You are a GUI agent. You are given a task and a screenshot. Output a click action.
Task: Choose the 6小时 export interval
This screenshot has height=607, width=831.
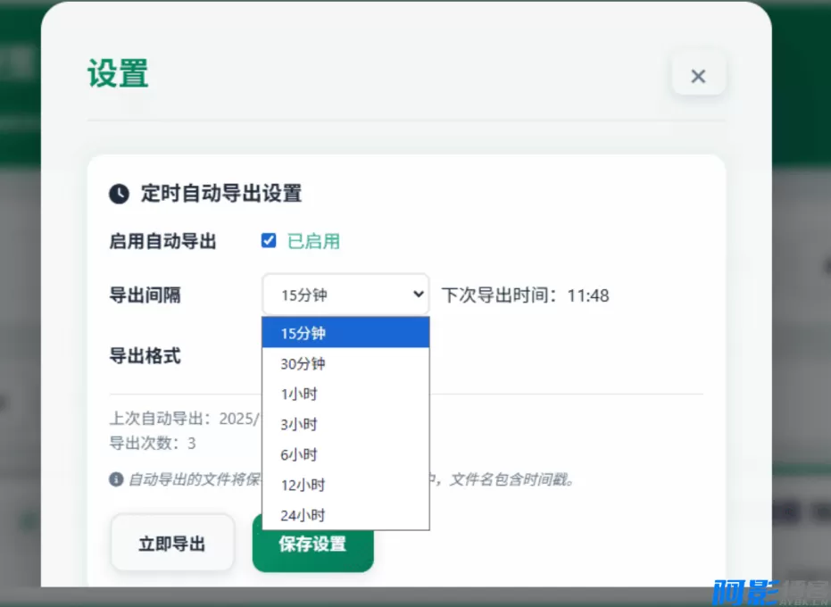click(x=345, y=454)
